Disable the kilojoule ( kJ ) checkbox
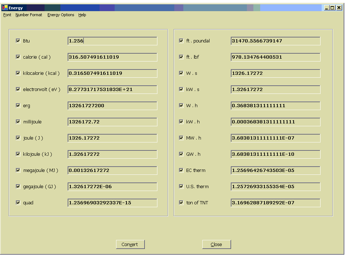This screenshot has width=345, height=259. 18,154
